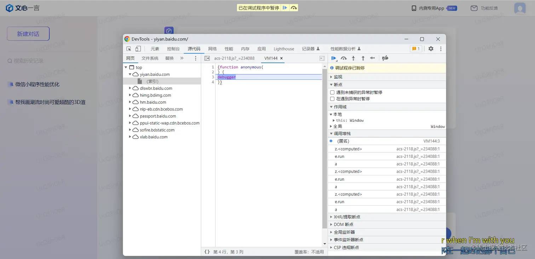Expand hm.baidu.com tree node
Screen dimensions: 535x259
click(x=130, y=102)
